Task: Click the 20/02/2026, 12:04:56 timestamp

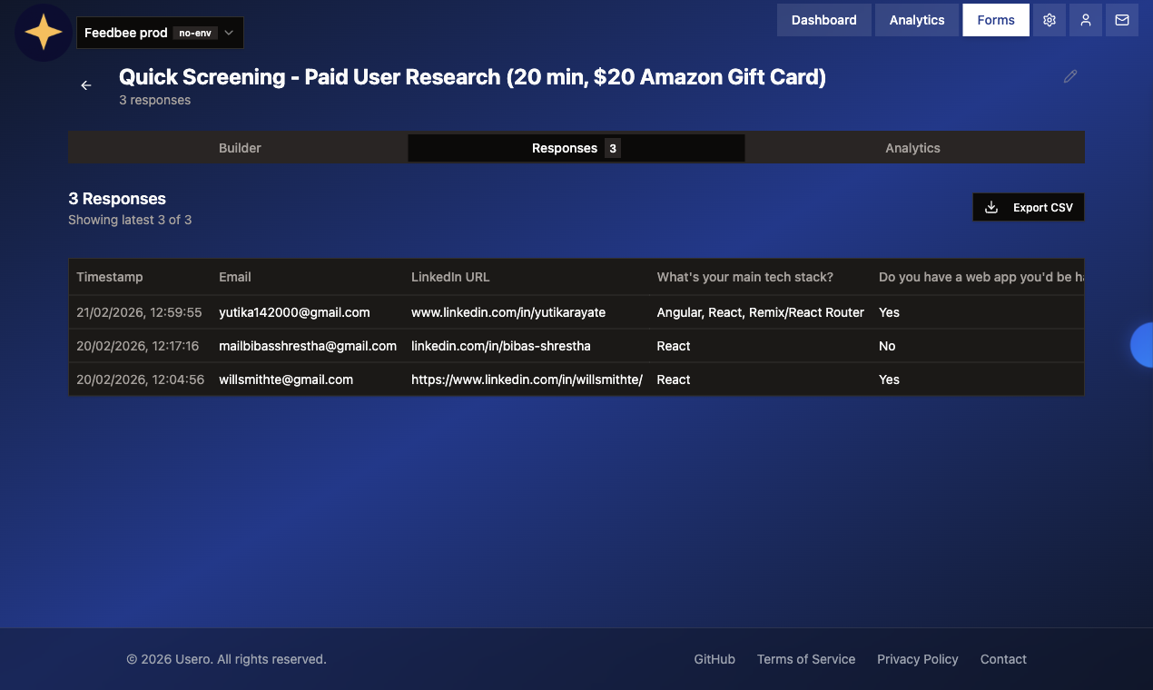Action: (x=140, y=379)
